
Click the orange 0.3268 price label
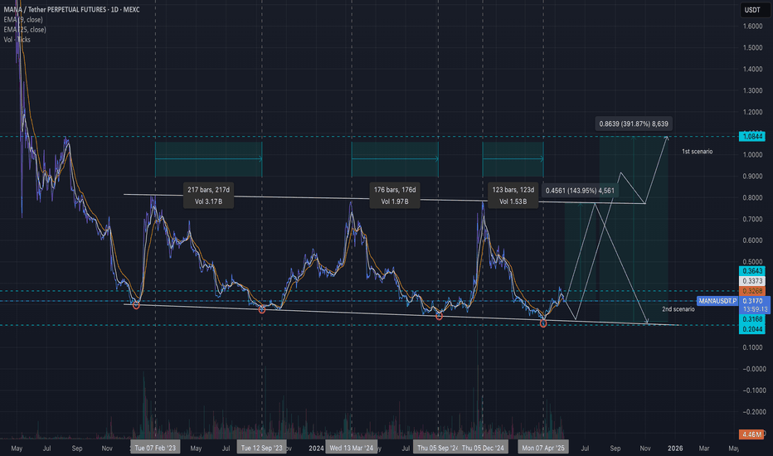pyautogui.click(x=751, y=291)
